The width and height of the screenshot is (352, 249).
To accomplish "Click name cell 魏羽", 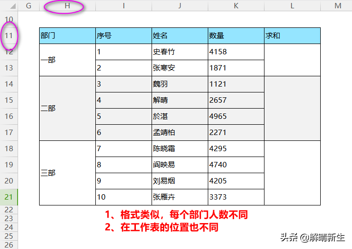I will (x=180, y=84).
